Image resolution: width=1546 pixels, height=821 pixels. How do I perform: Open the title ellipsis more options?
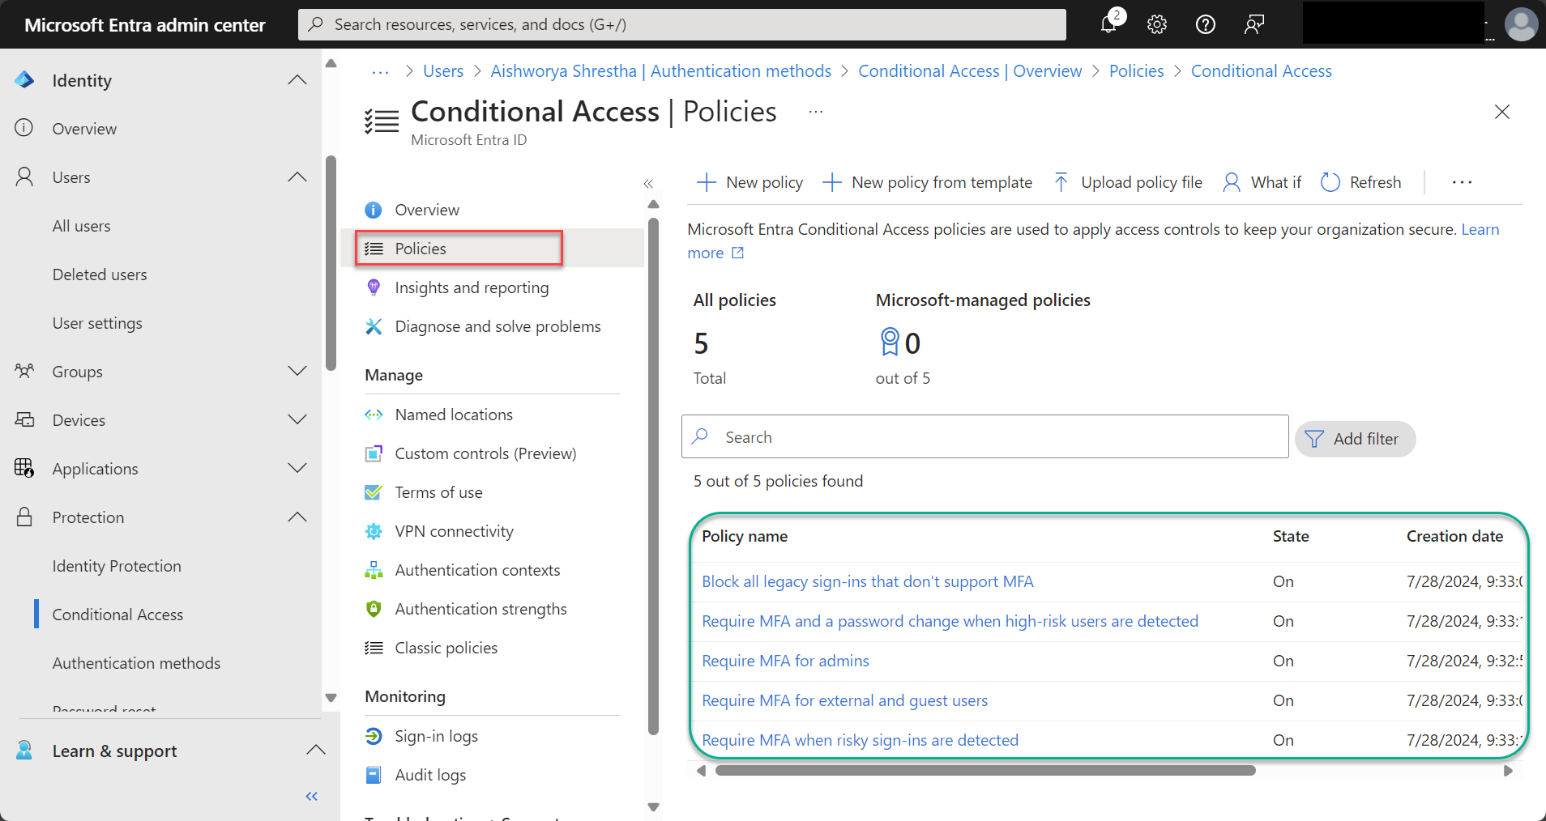(x=816, y=112)
